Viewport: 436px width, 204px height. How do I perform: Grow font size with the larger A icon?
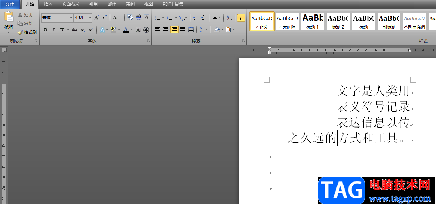(97, 18)
